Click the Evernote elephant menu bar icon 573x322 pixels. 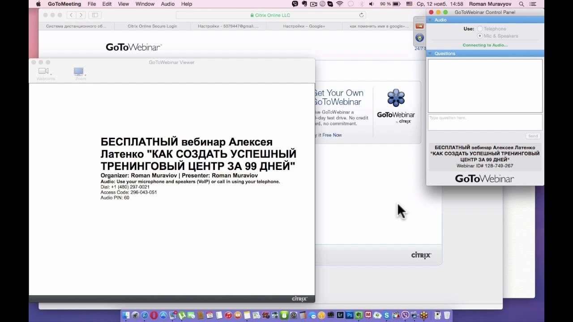[x=304, y=4]
